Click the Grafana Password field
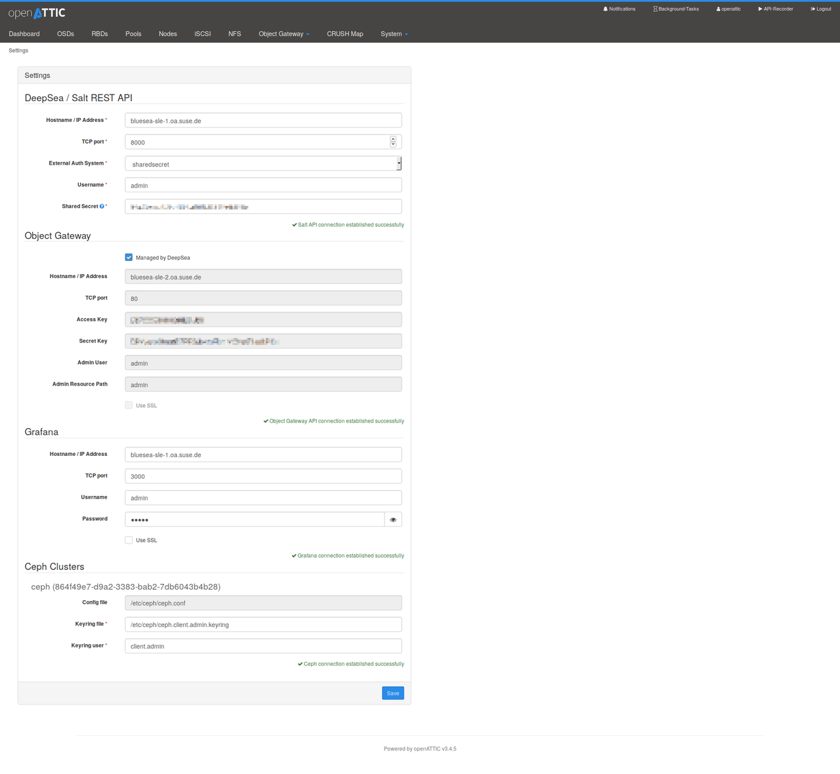This screenshot has height=774, width=840. click(x=255, y=519)
